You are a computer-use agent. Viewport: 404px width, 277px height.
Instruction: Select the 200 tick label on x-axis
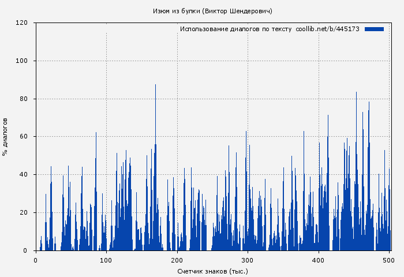[x=177, y=260]
